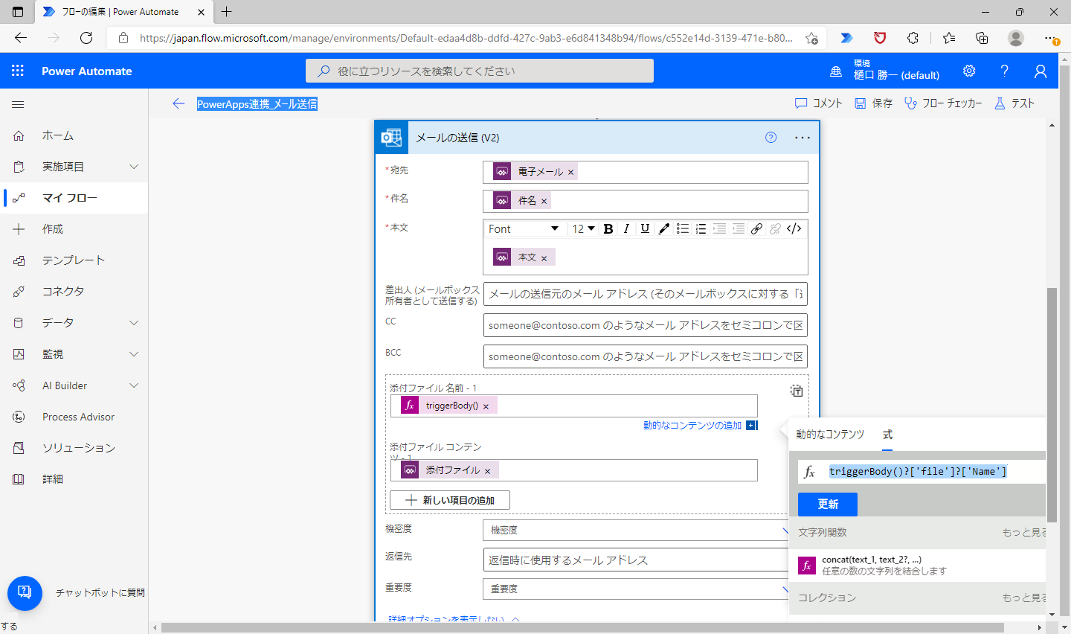Remove the 電子メール token from 宛先

[570, 172]
